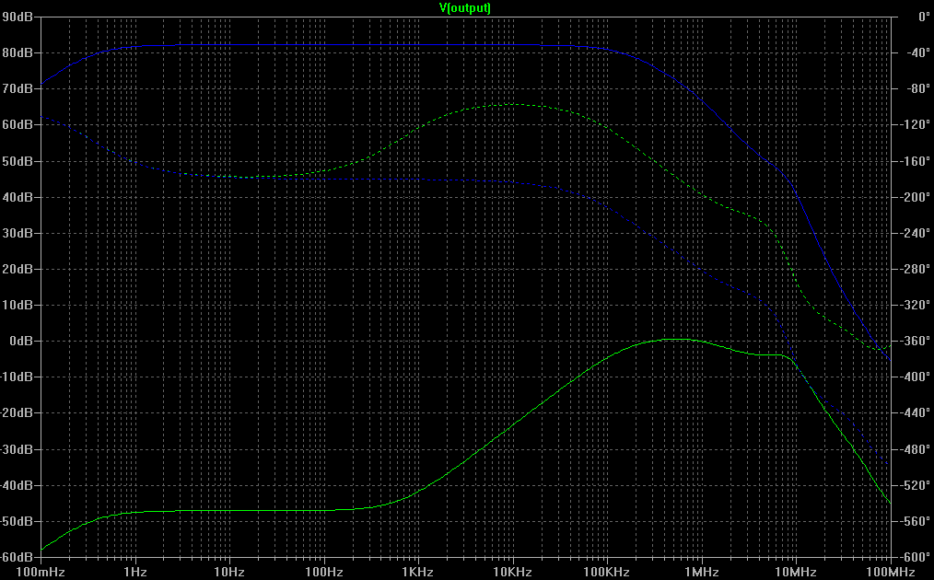Click the 90dB magnitude axis label
The image size is (934, 580).
coord(18,17)
